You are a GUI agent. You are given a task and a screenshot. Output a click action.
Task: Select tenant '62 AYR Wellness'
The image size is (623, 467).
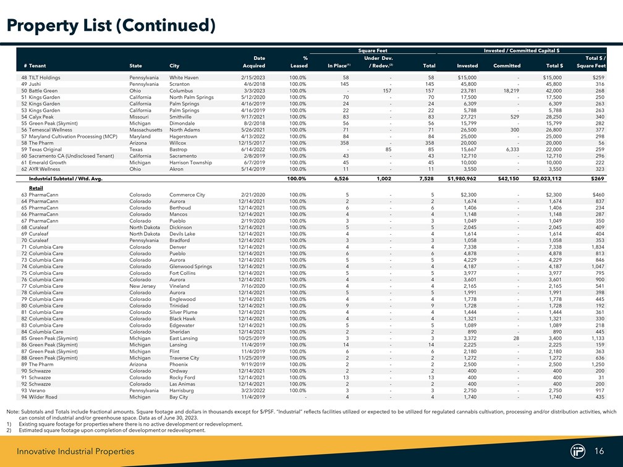point(41,169)
